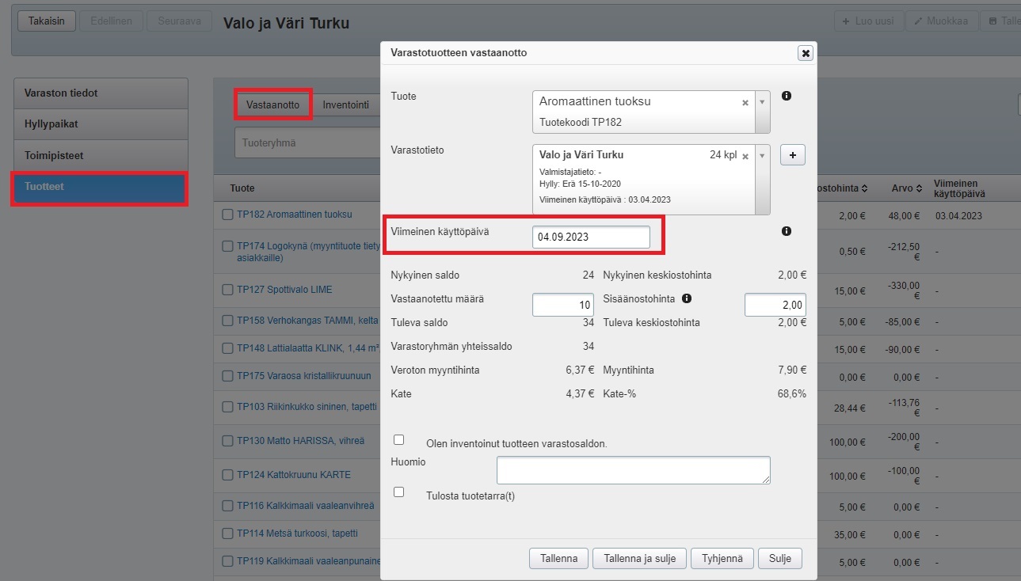This screenshot has height=581, width=1021.
Task: Open the Vastaanotto tab
Action: [272, 104]
